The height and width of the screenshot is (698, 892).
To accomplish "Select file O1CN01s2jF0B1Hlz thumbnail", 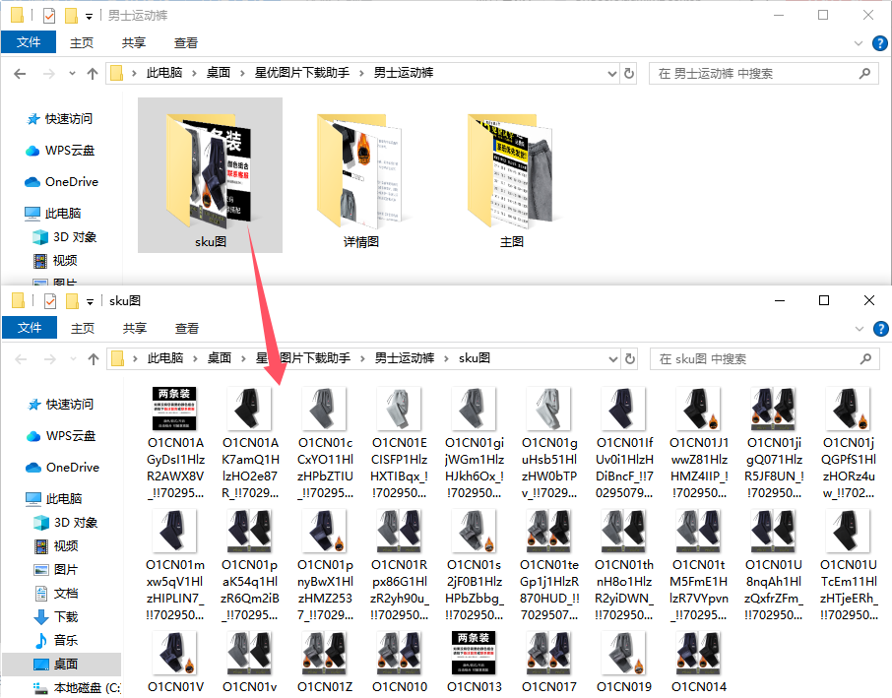I will click(474, 531).
